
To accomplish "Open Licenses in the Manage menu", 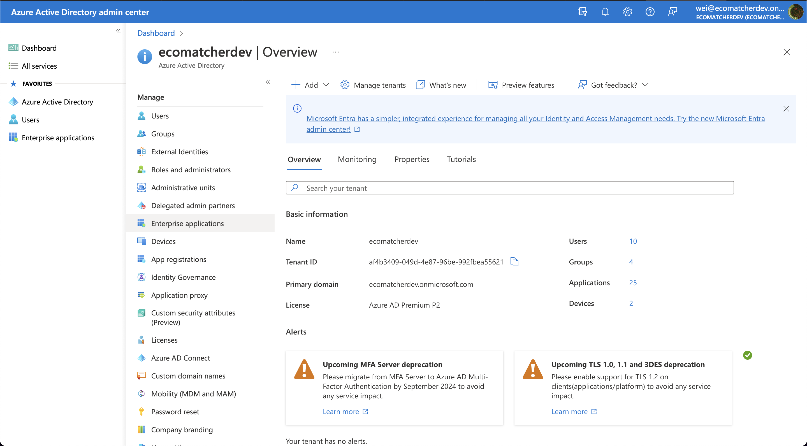I will 201,340.
